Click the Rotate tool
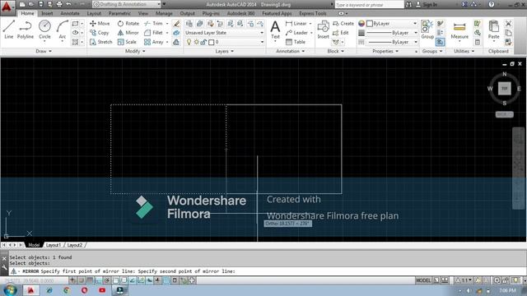This screenshot has height=296, width=527. tap(128, 24)
